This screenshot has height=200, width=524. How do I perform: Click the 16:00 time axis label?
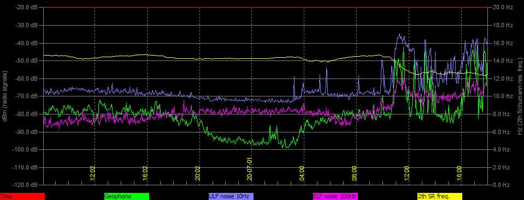(460, 173)
